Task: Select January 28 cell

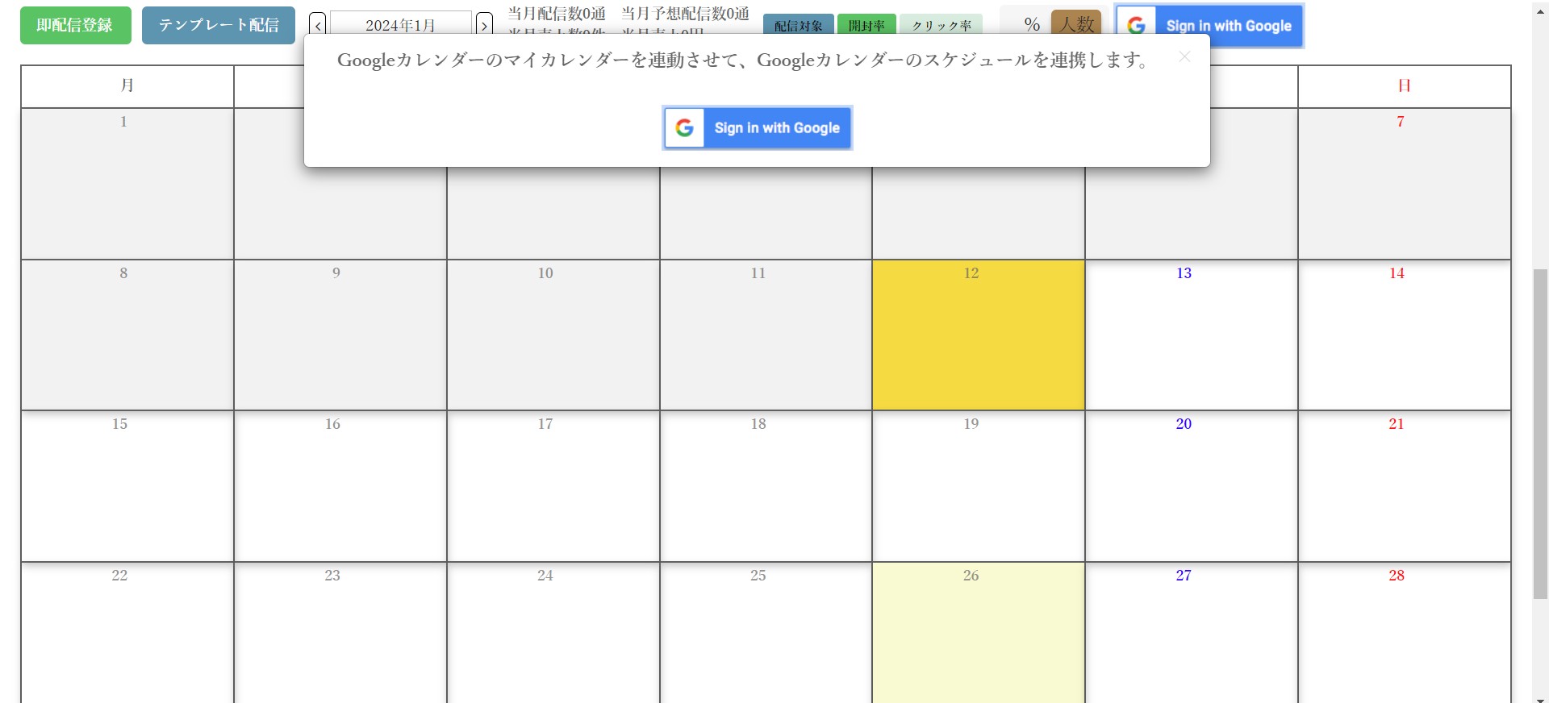Action: [x=1404, y=633]
